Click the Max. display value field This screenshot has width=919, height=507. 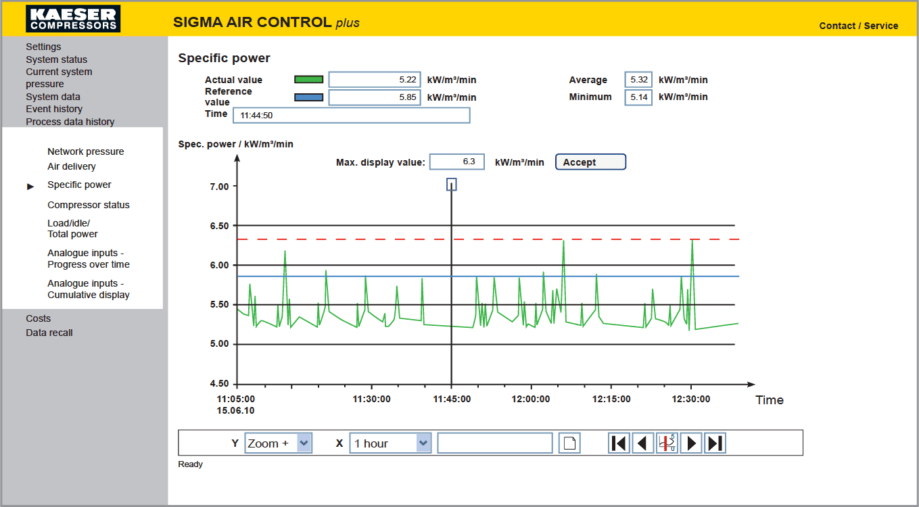pos(457,162)
